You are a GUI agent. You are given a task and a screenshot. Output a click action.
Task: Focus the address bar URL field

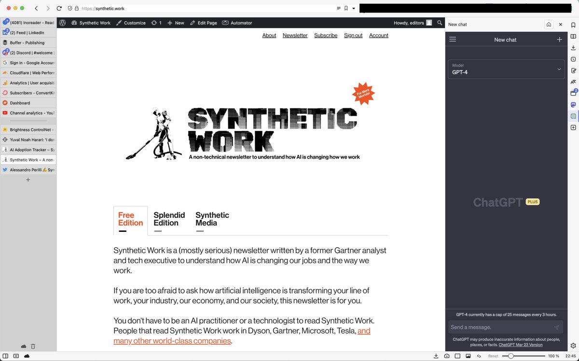207,8
